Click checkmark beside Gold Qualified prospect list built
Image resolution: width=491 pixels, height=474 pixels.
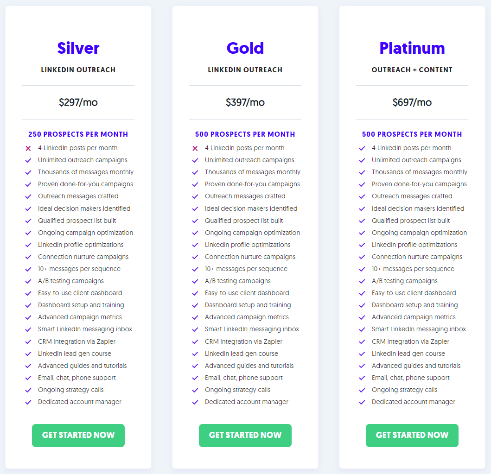tap(195, 221)
